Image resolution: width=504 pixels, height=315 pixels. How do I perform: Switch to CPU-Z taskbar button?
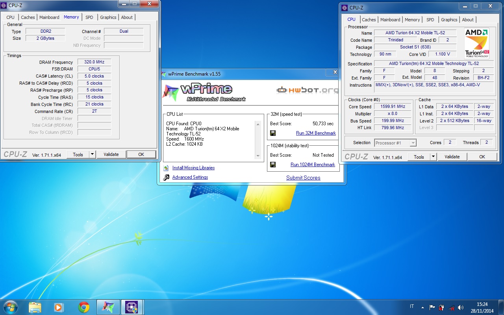132,307
